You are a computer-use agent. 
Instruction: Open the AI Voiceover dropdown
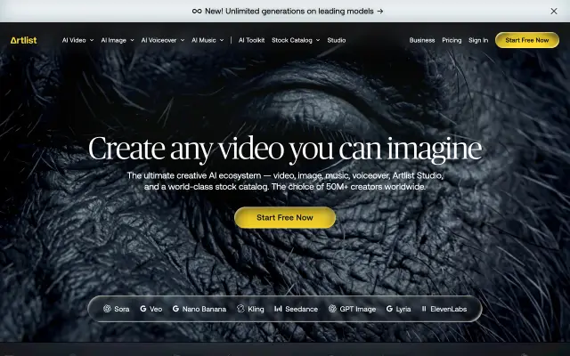pos(162,40)
